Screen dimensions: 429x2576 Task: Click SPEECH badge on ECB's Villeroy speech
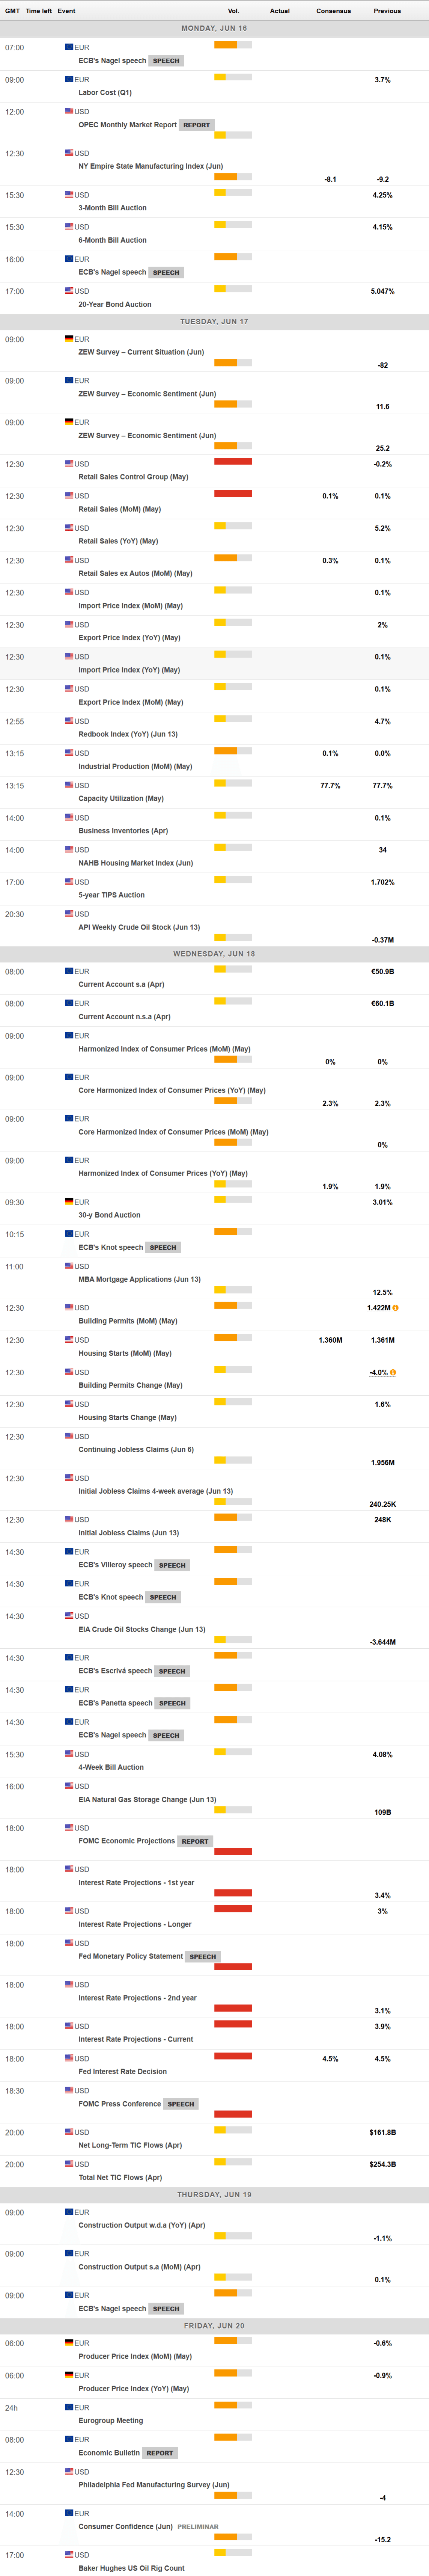pos(172,1565)
